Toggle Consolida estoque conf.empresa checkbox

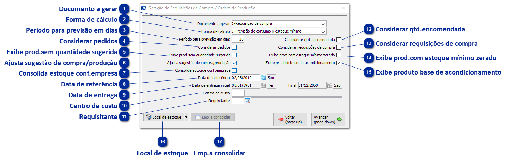234,71
